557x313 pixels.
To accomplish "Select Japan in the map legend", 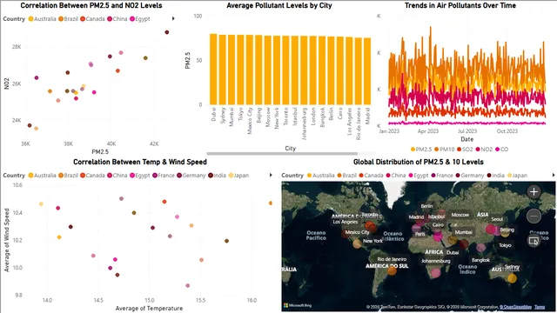I will tap(517, 176).
